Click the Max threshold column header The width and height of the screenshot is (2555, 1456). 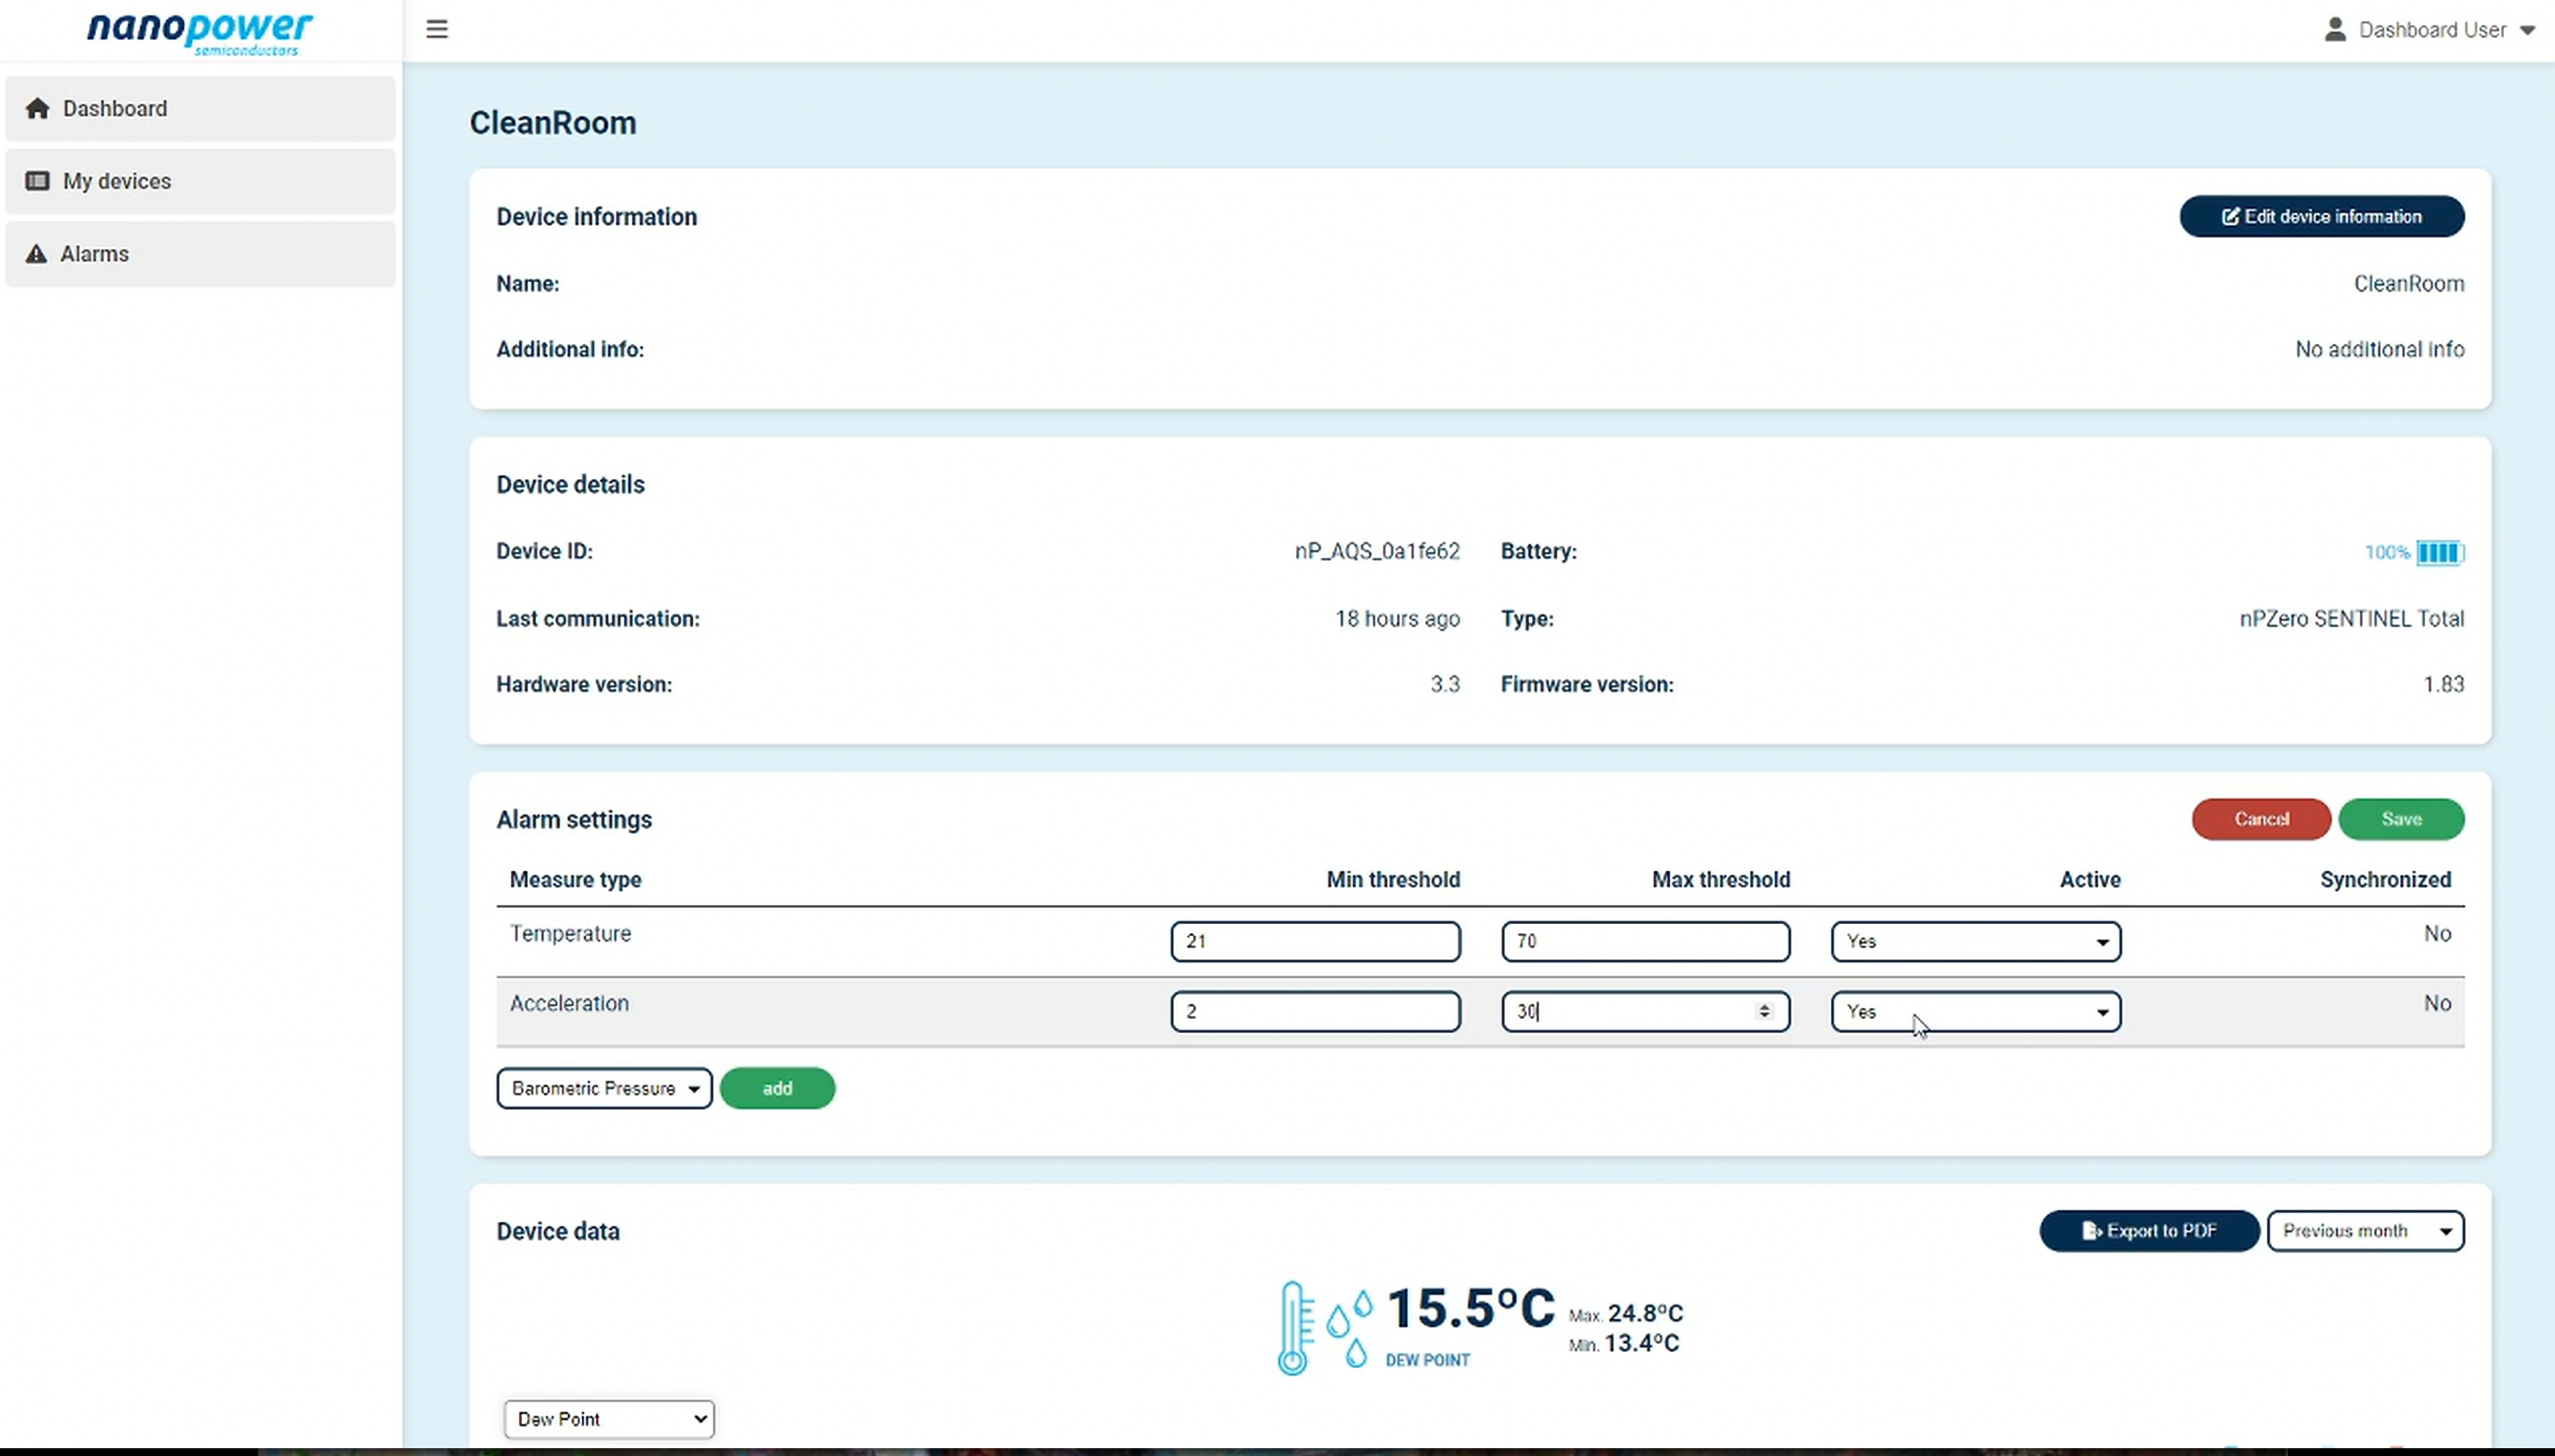(1720, 879)
